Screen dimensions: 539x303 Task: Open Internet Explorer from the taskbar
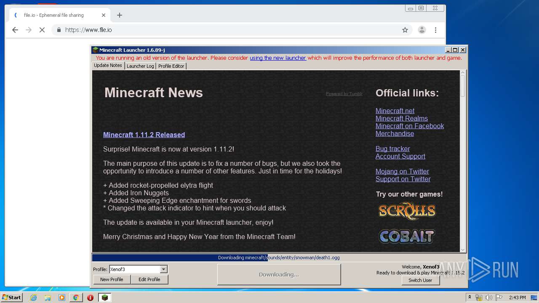tap(33, 298)
